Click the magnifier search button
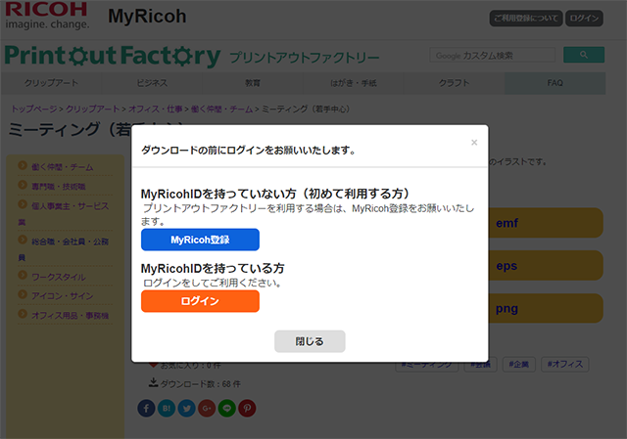Screen dimensions: 627x439 point(584,55)
